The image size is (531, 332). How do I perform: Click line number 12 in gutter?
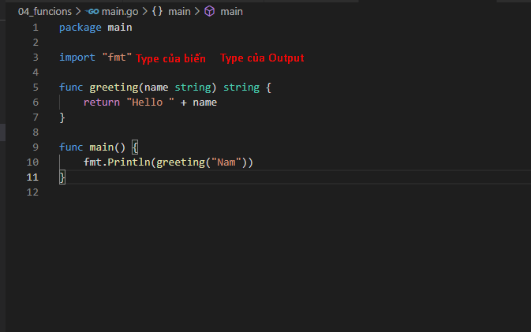pos(32,192)
